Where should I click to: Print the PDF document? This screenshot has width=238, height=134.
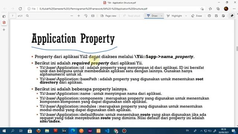(209, 16)
